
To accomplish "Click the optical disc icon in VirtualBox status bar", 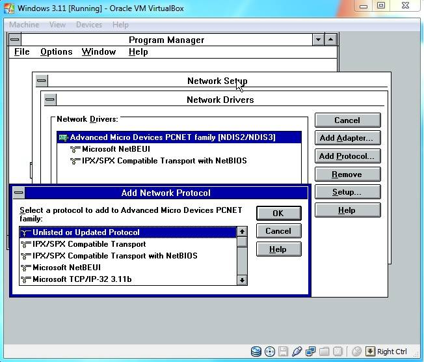I will (x=270, y=352).
